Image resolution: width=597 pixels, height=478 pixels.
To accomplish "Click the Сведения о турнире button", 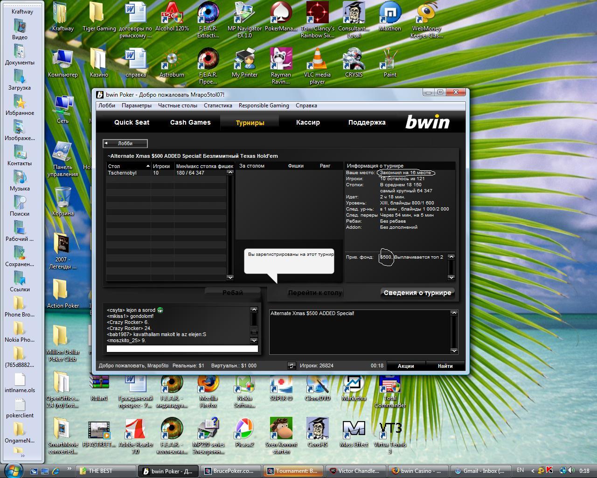I will (x=417, y=293).
